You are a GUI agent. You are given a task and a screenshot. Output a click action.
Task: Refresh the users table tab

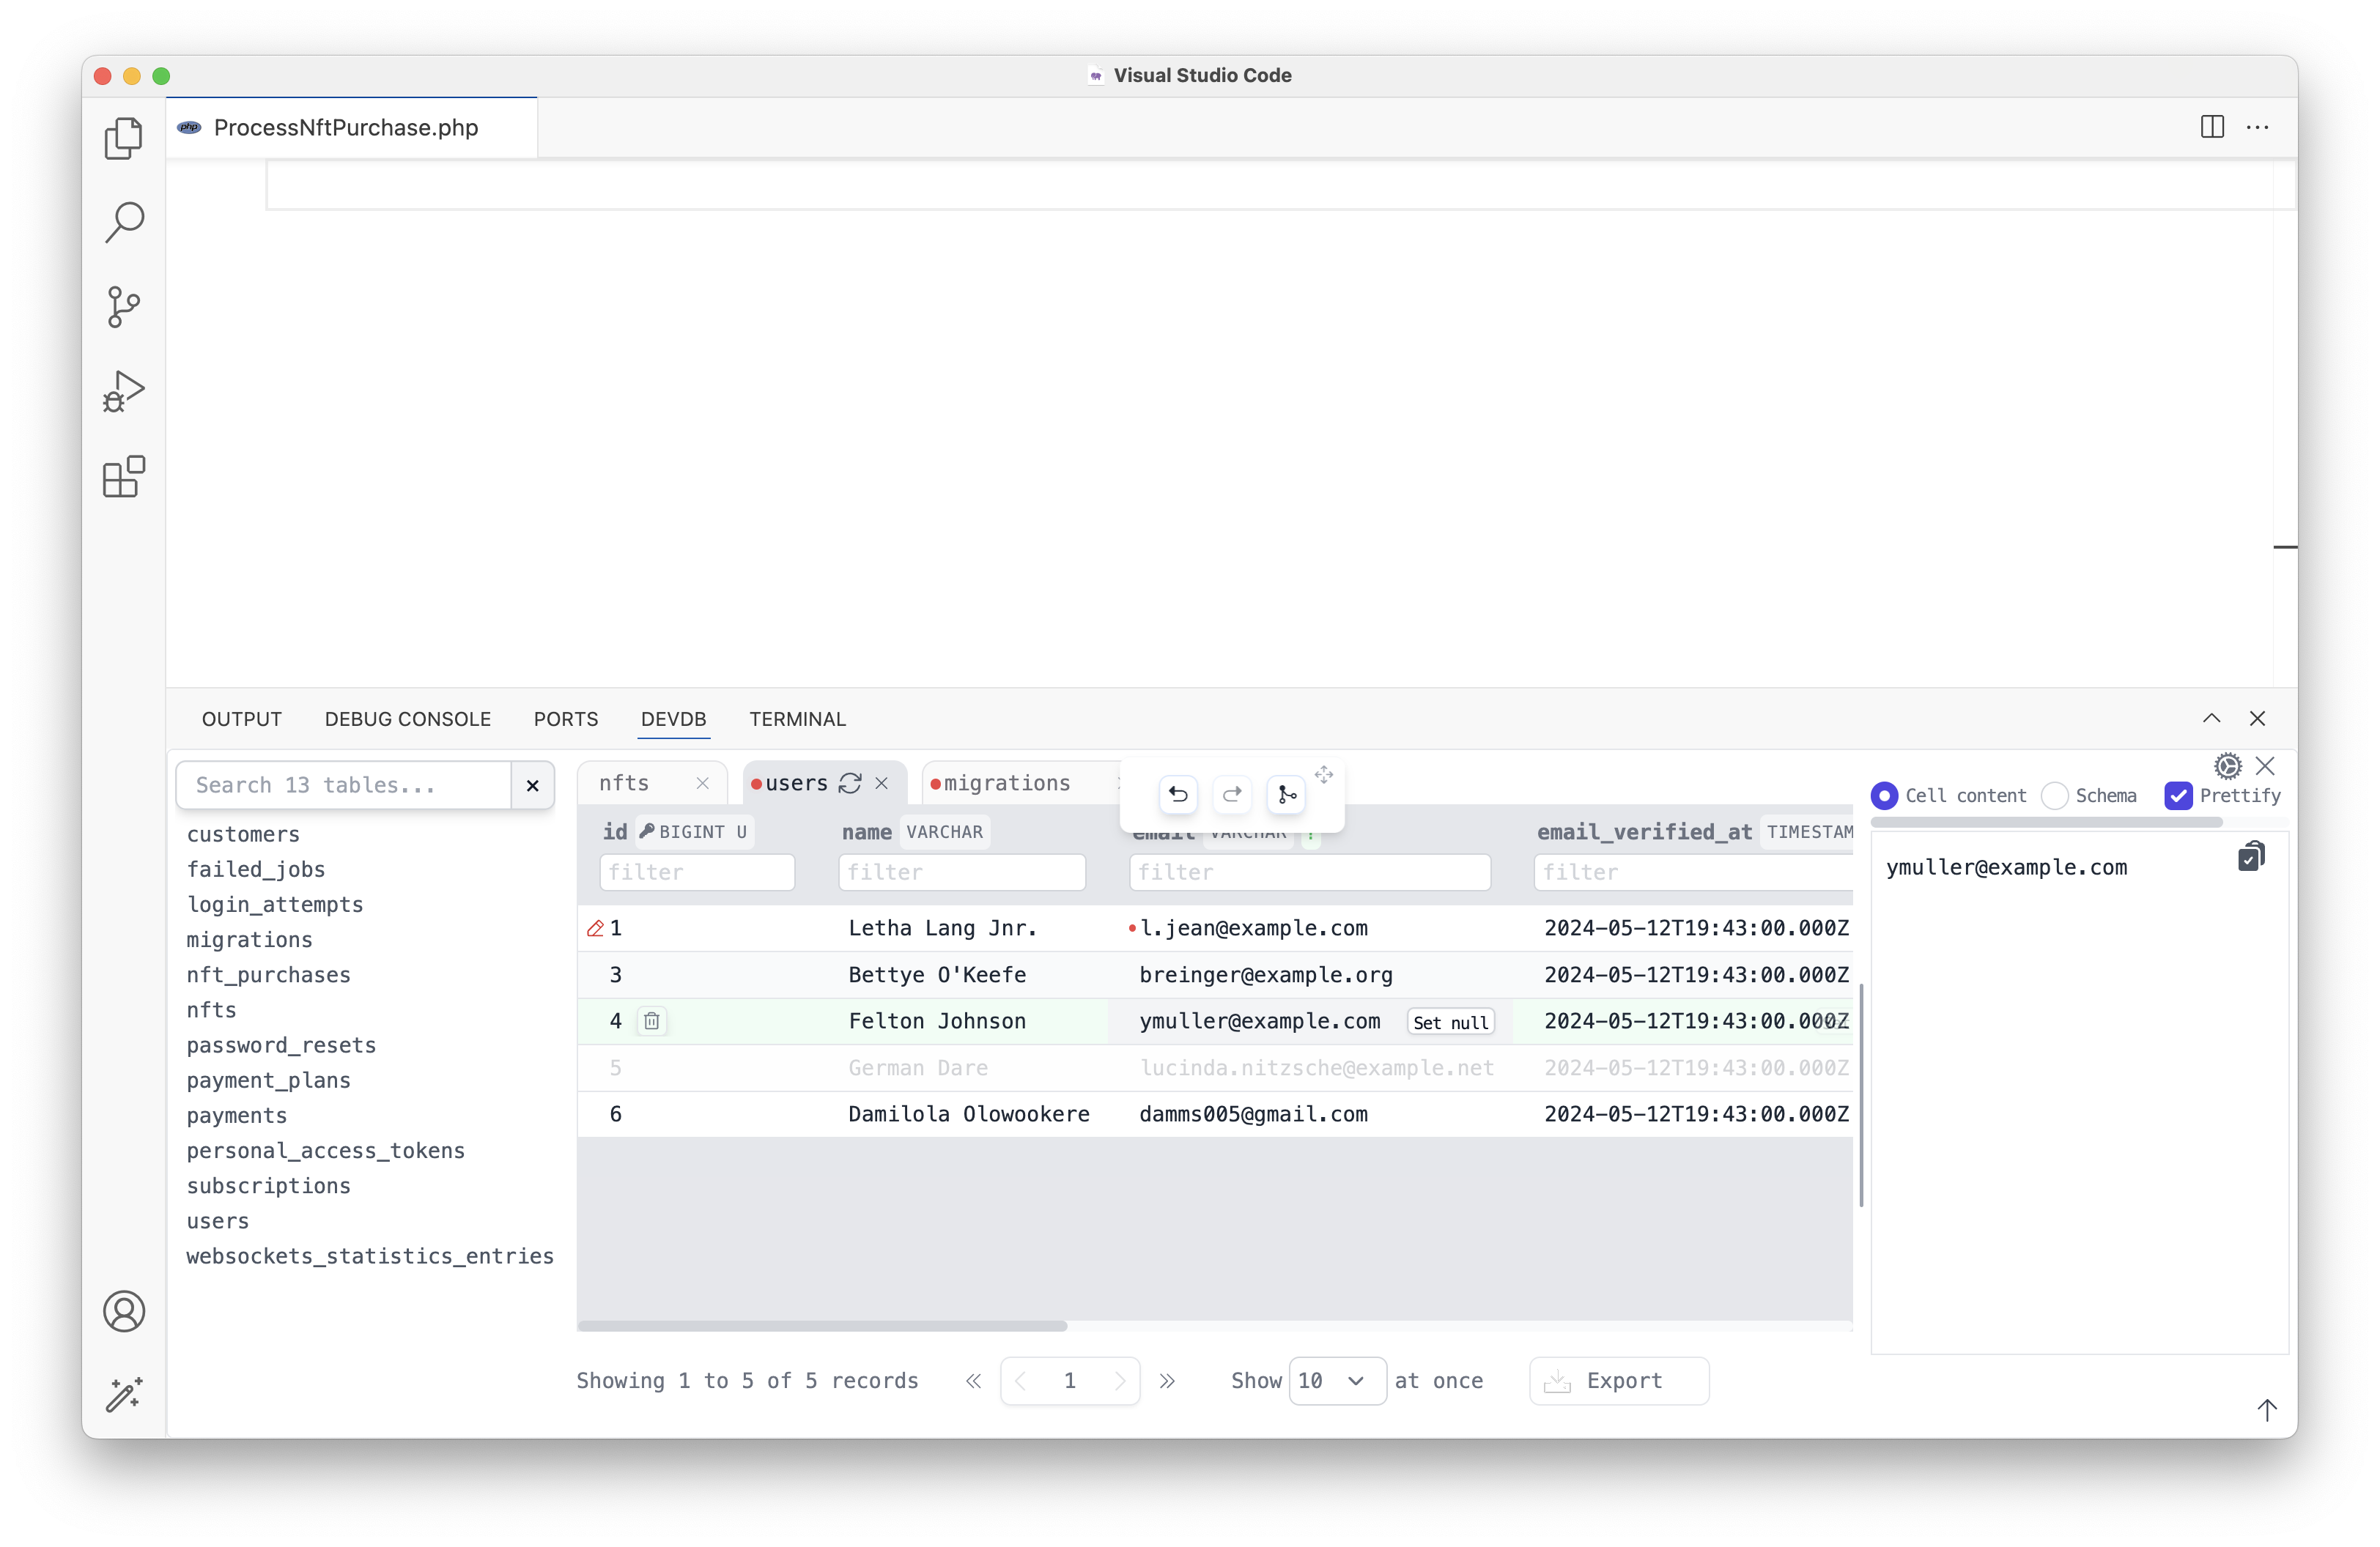point(850,784)
